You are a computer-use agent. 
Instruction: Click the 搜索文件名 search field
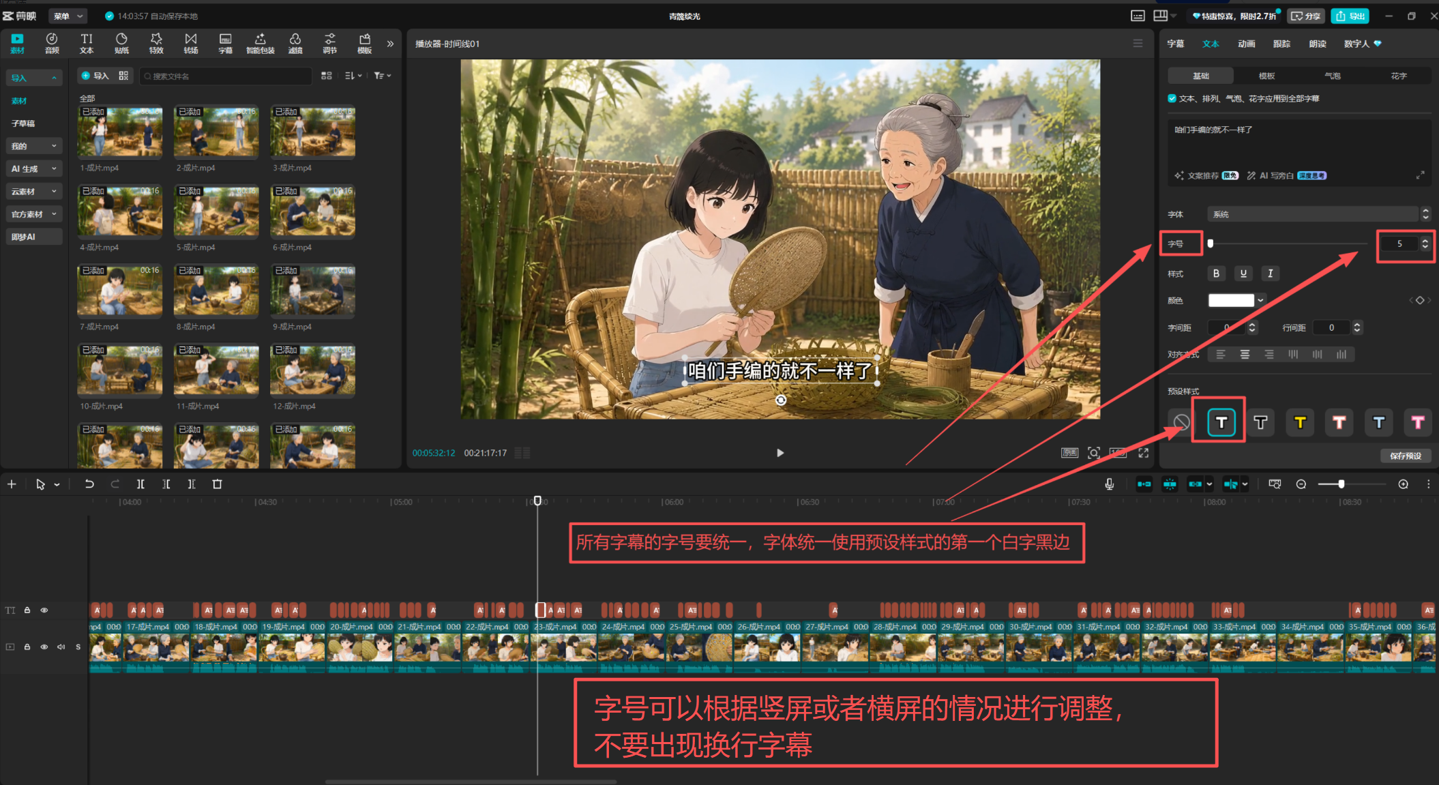pyautogui.click(x=226, y=76)
